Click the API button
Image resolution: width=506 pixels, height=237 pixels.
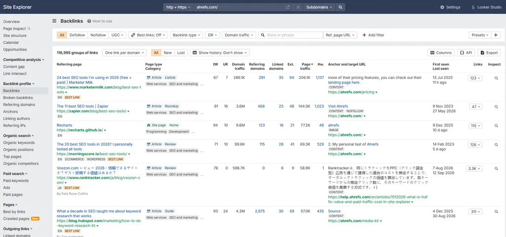tap(466, 52)
